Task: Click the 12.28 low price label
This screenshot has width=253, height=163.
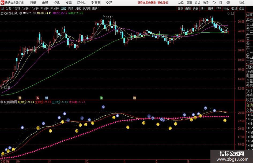Action: coord(7,88)
